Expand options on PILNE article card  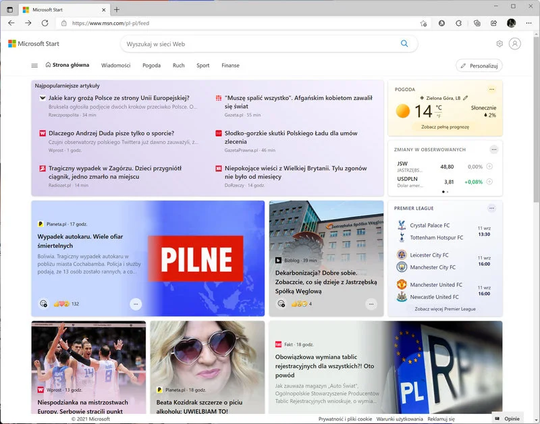coord(136,304)
